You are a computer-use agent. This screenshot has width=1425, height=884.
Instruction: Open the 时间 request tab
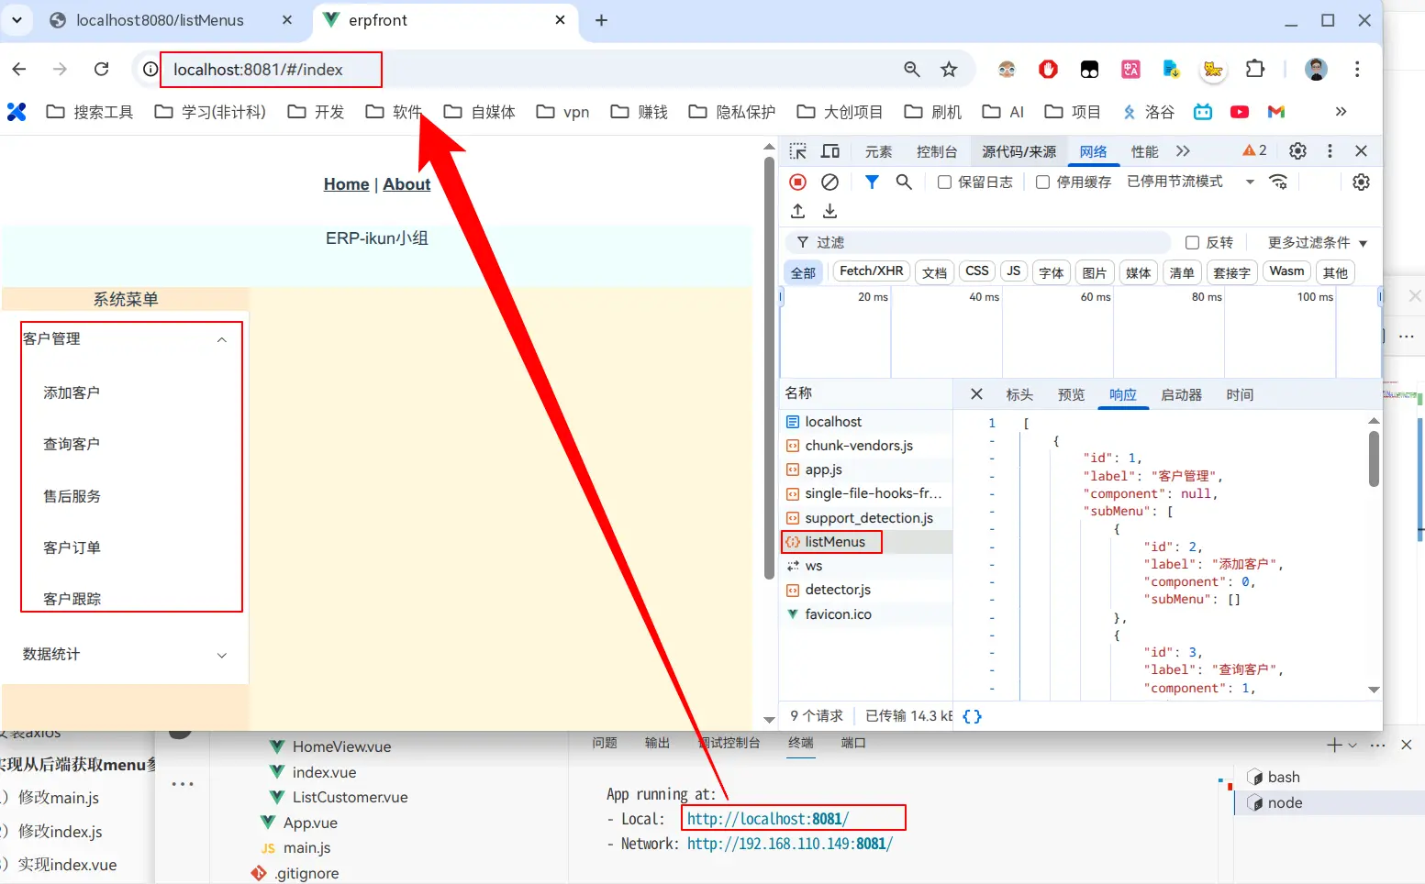[x=1240, y=394]
